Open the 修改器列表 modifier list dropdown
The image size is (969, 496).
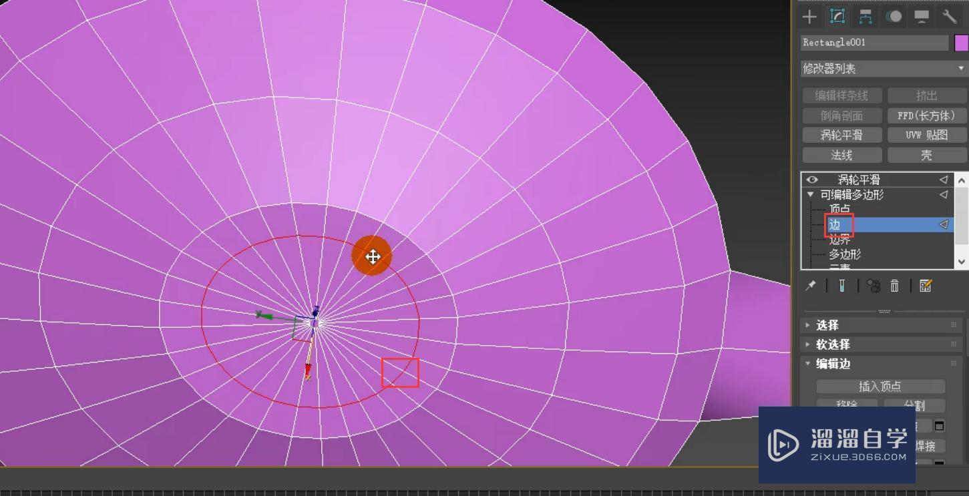pyautogui.click(x=884, y=68)
